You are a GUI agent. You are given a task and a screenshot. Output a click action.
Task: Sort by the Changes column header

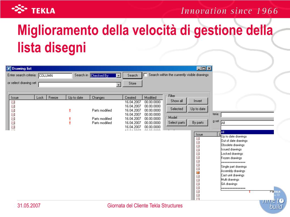106,97
